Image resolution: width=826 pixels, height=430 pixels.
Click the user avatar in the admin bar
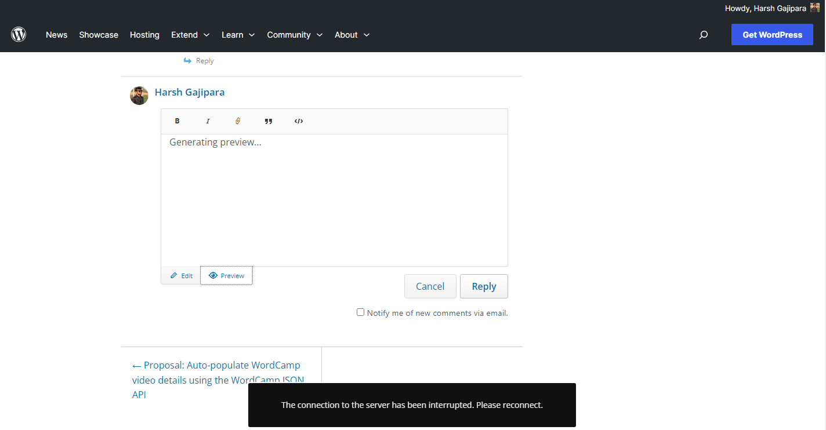815,8
